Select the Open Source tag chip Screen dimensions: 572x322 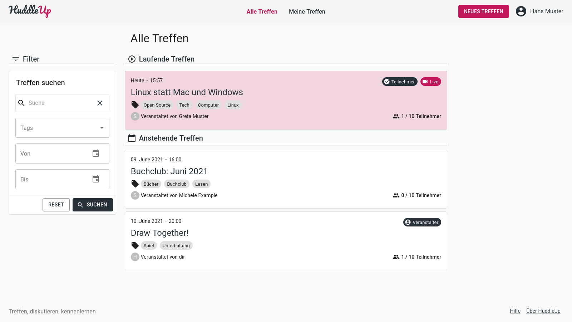[x=157, y=105]
